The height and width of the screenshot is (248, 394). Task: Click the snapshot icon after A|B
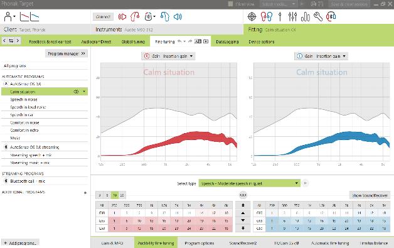click(206, 41)
